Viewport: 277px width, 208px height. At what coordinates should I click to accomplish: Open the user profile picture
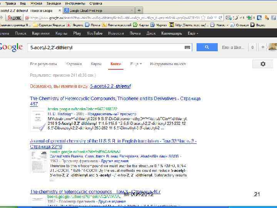pos(272,47)
